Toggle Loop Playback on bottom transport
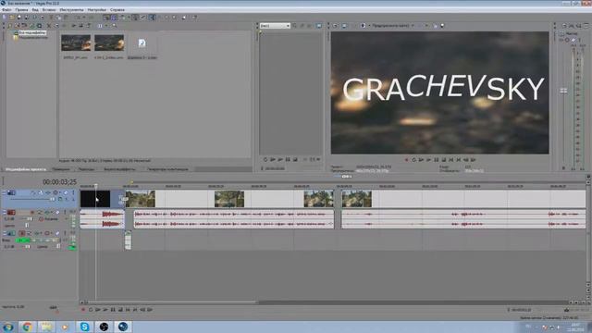 point(91,310)
